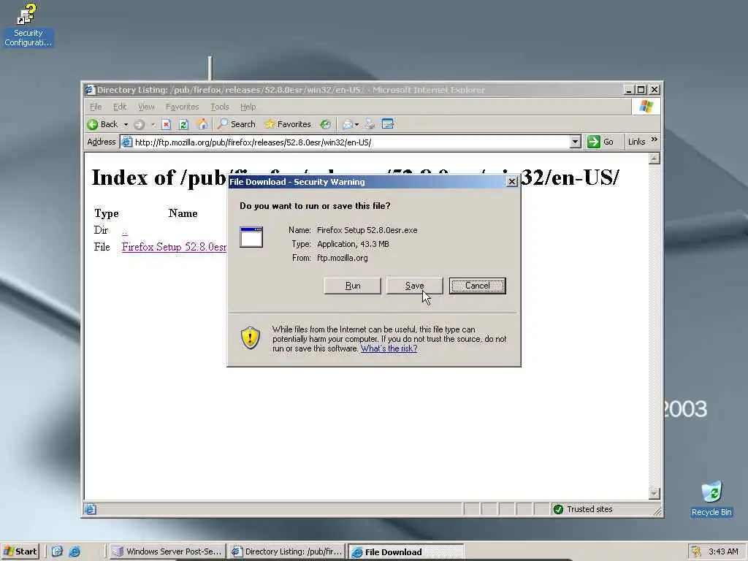Viewport: 748px width, 561px height.
Task: Open the Forward button history dropdown arrow
Action: [153, 124]
